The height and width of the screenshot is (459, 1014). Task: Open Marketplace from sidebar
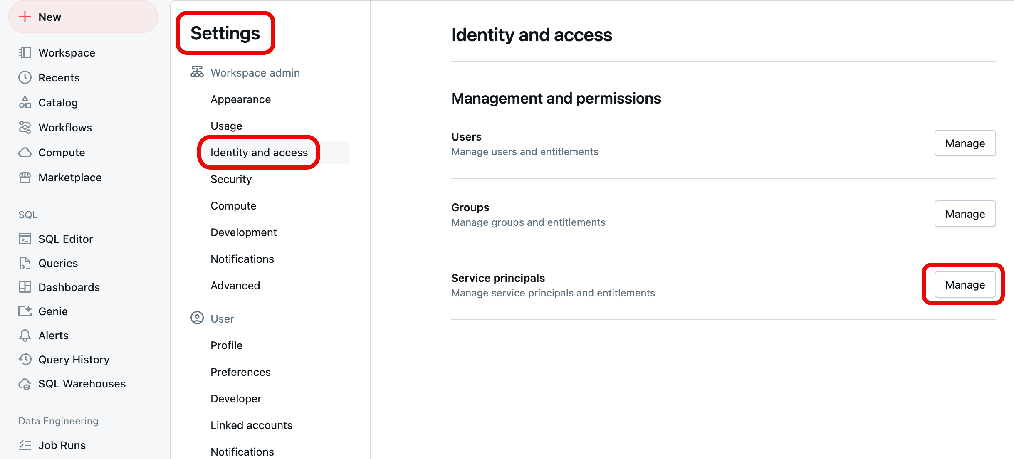tap(70, 176)
